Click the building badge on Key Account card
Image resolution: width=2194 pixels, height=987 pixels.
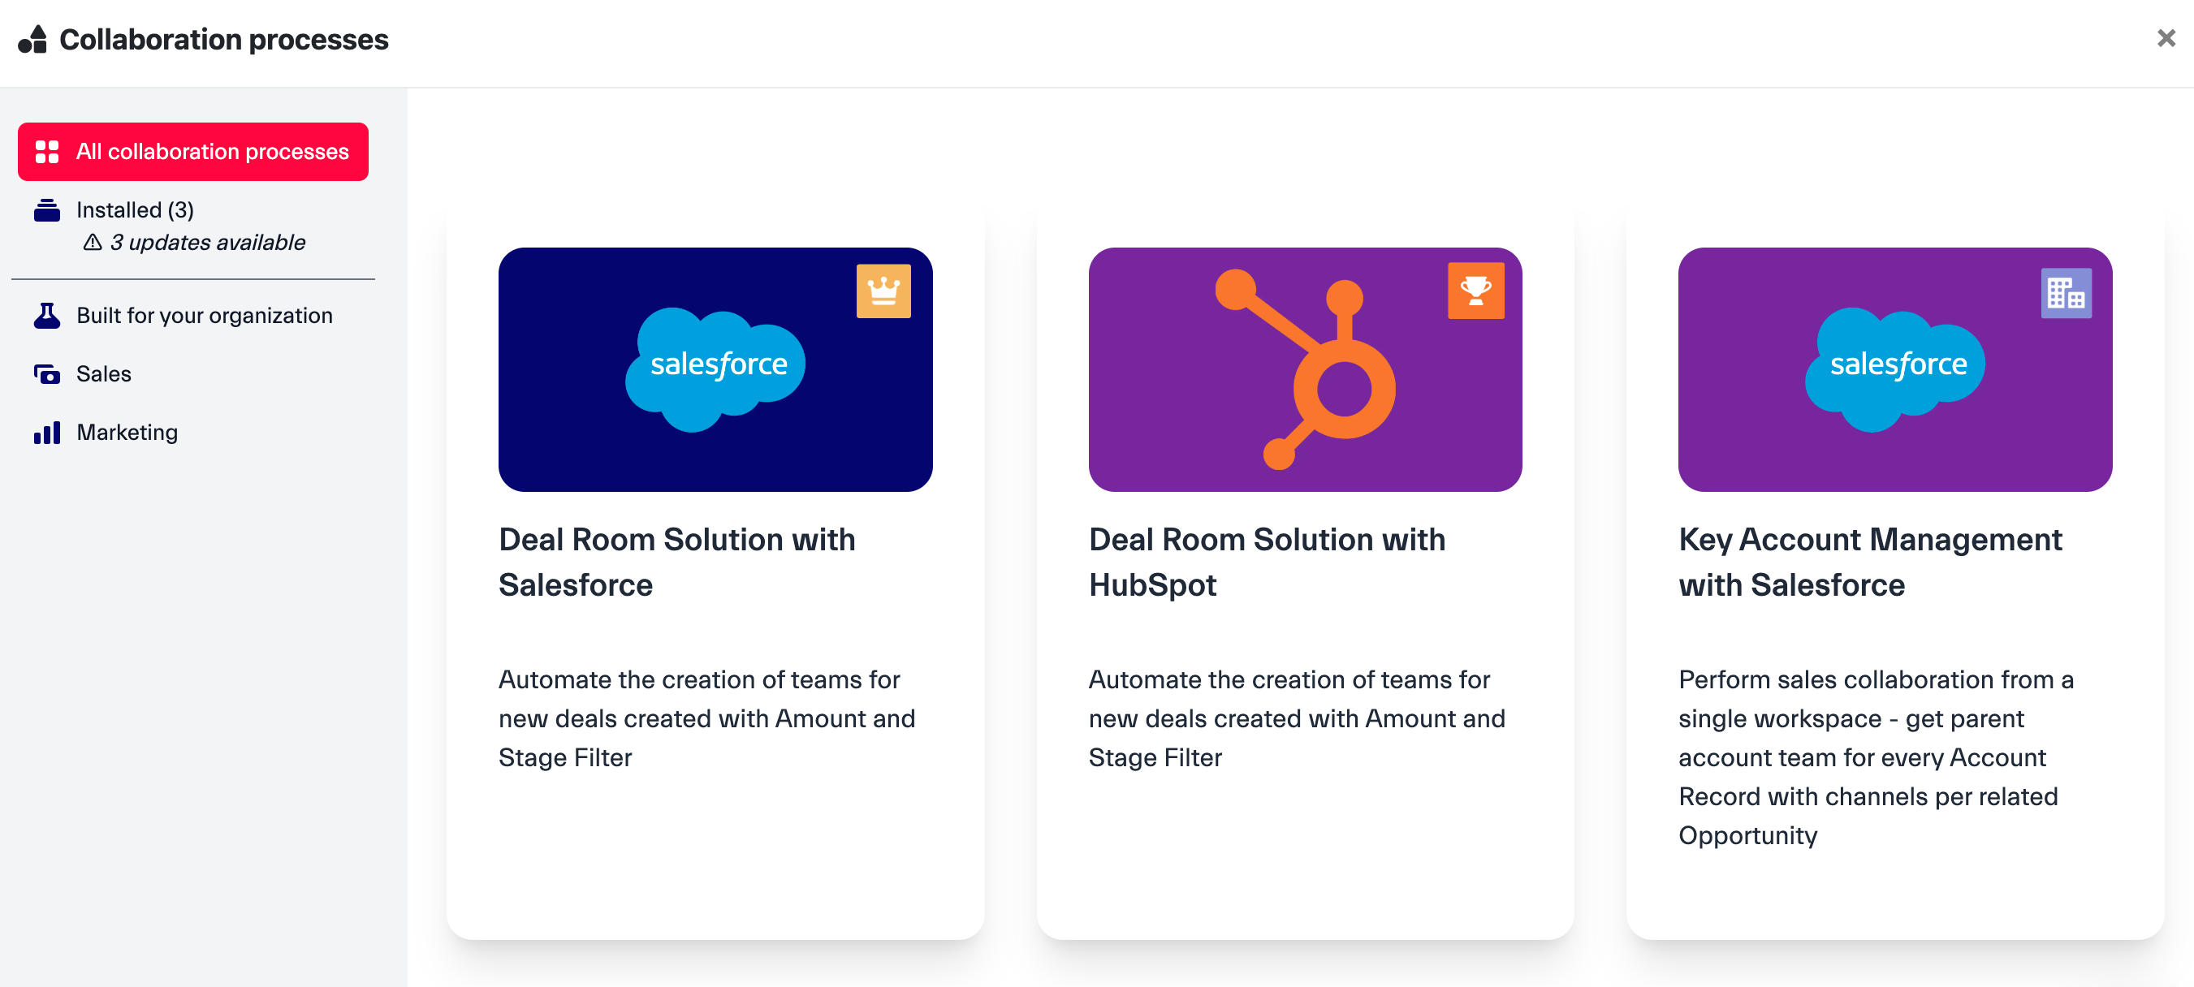coord(2066,293)
